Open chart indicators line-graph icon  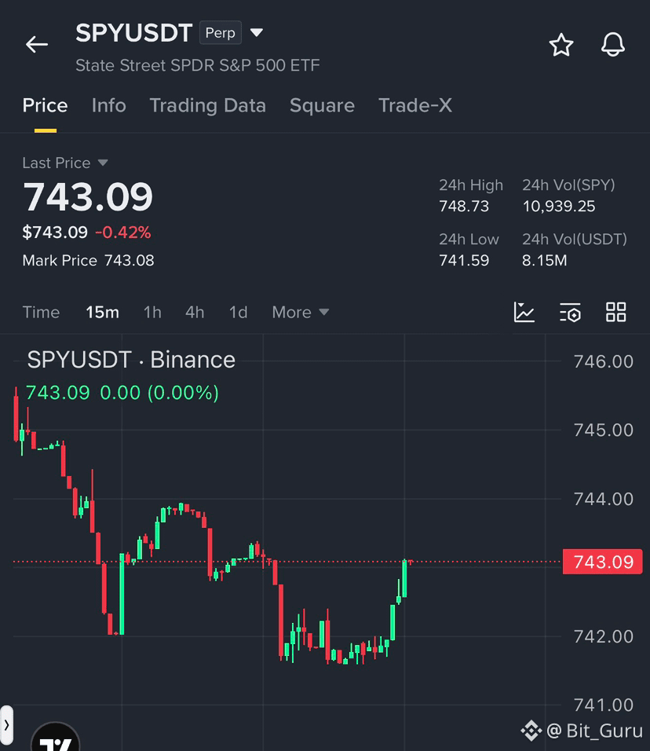tap(524, 312)
